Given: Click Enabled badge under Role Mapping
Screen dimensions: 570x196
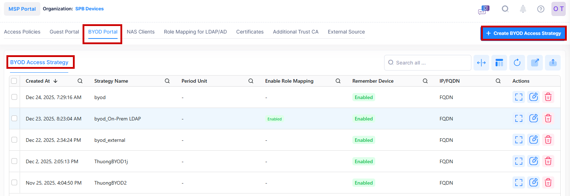Looking at the screenshot, I should (274, 119).
